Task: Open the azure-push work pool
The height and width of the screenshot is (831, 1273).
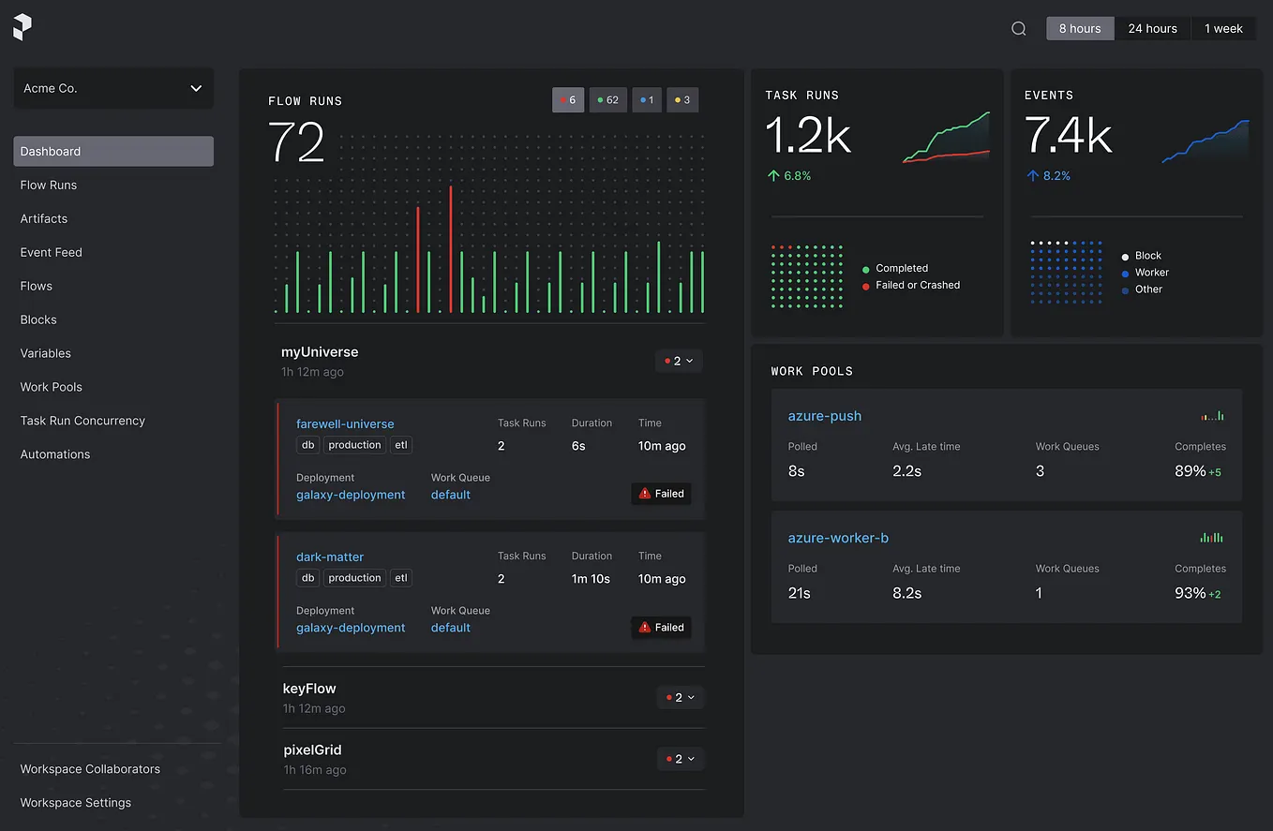Action: coord(824,415)
